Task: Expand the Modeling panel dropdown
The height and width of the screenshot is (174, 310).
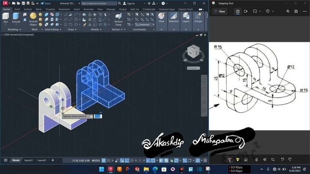Action: click(14, 29)
